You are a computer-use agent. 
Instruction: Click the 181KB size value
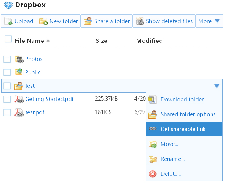103,112
